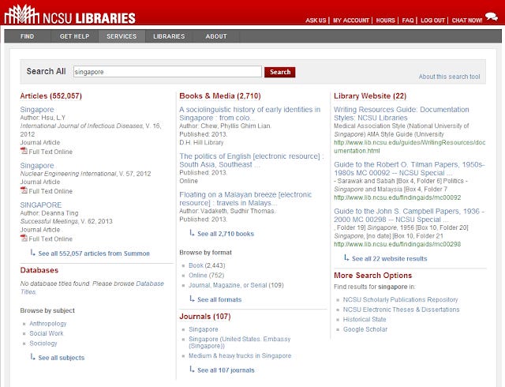Screen dimensions: 505x387
Task: Click the WritingResources guide URL text
Action: point(410,147)
